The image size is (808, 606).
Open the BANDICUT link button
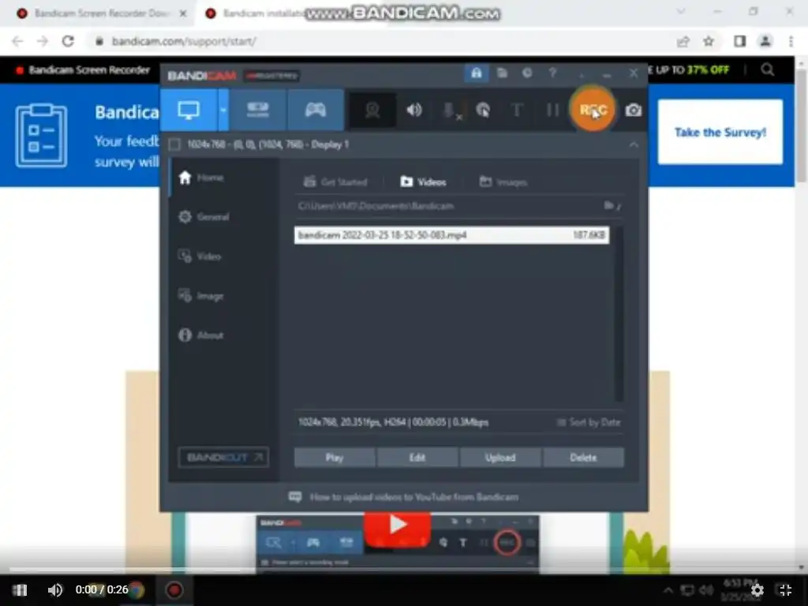tap(223, 457)
